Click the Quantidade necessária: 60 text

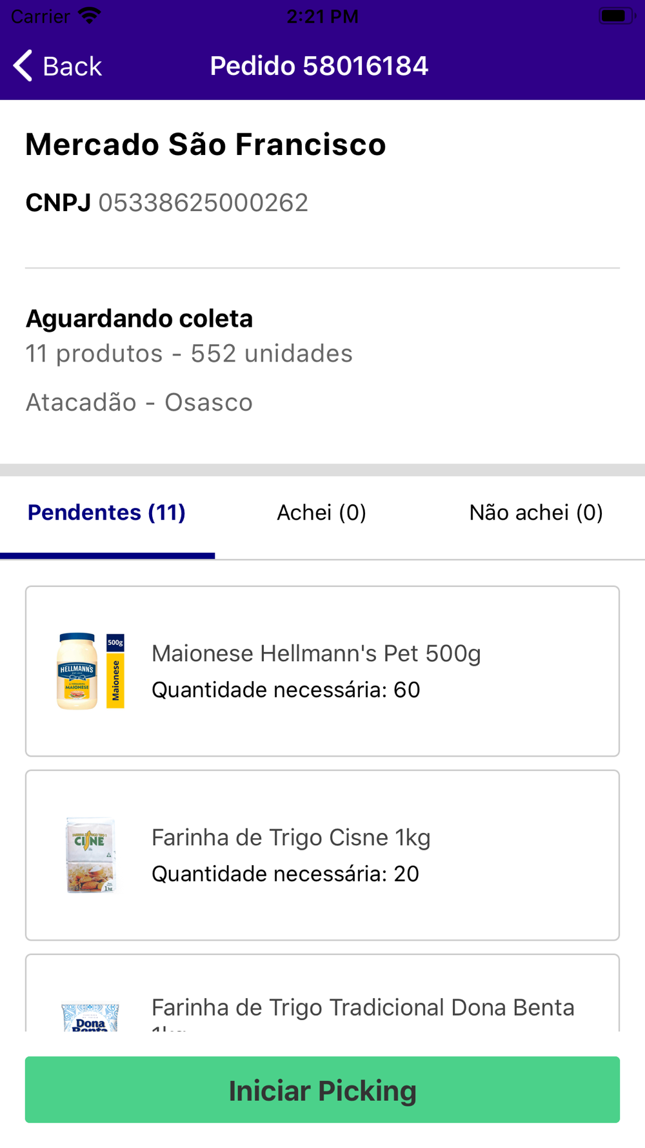coord(286,690)
